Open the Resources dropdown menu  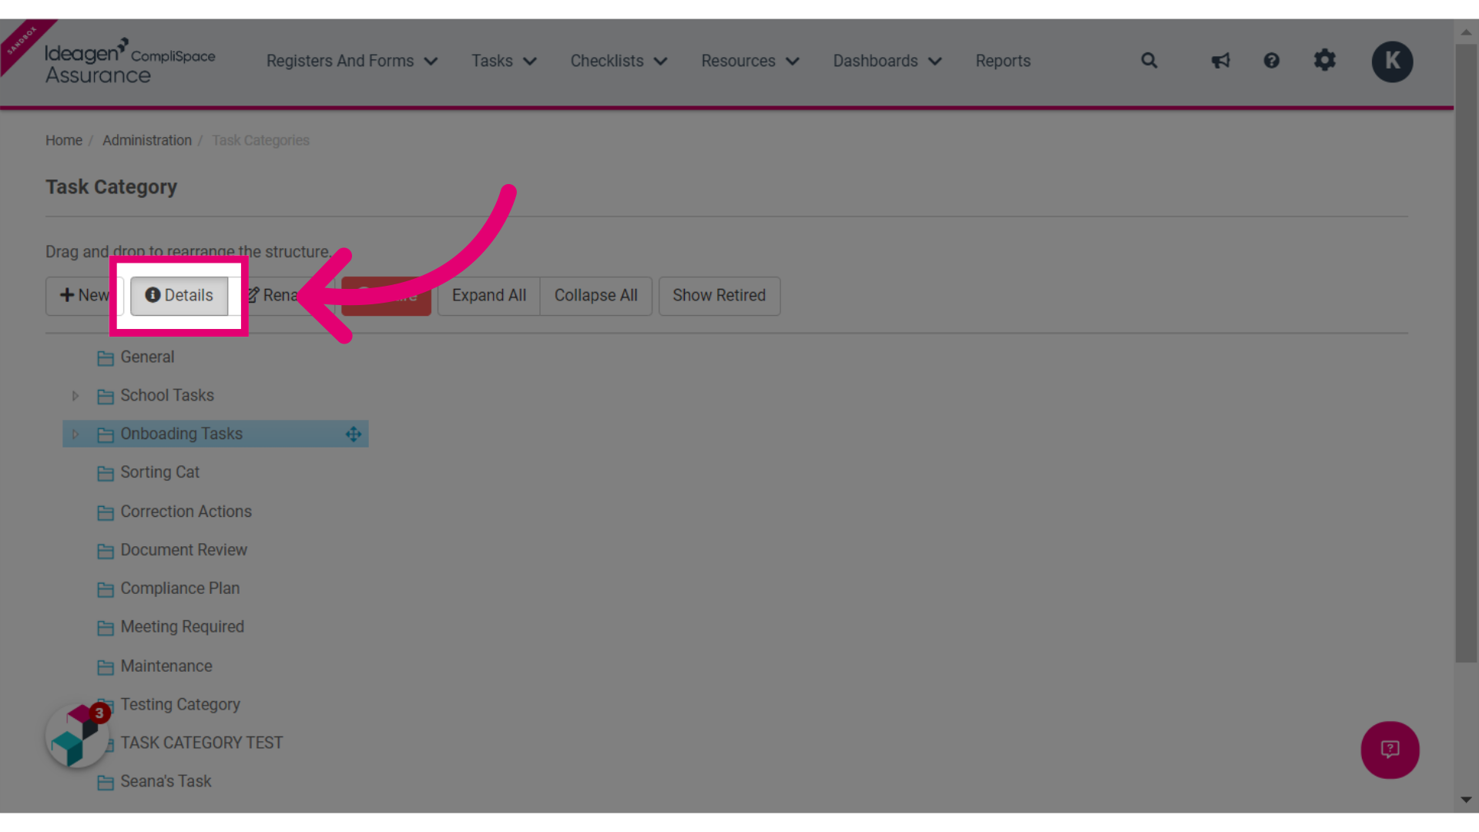point(750,61)
